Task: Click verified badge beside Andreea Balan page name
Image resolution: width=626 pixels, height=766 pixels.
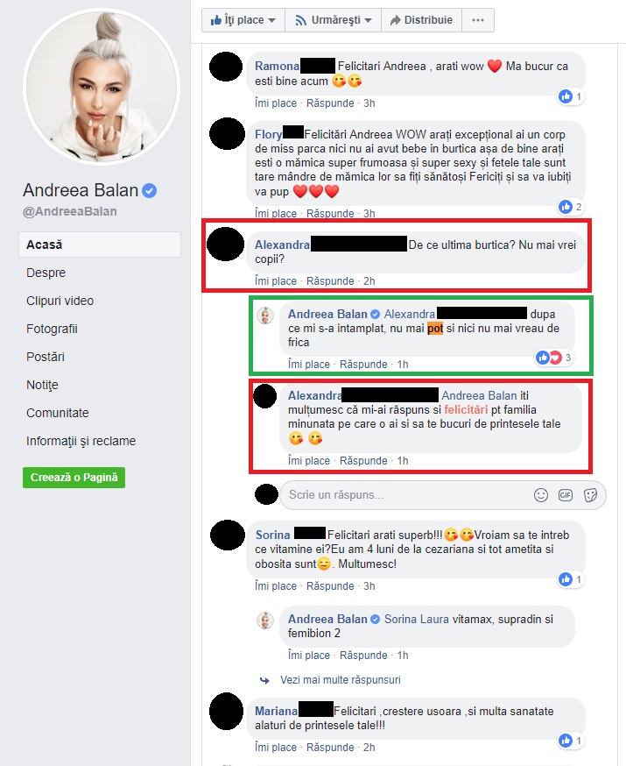Action: [150, 190]
